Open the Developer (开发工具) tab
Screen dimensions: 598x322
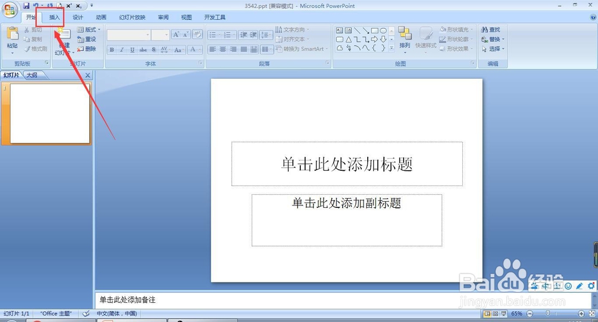click(215, 17)
